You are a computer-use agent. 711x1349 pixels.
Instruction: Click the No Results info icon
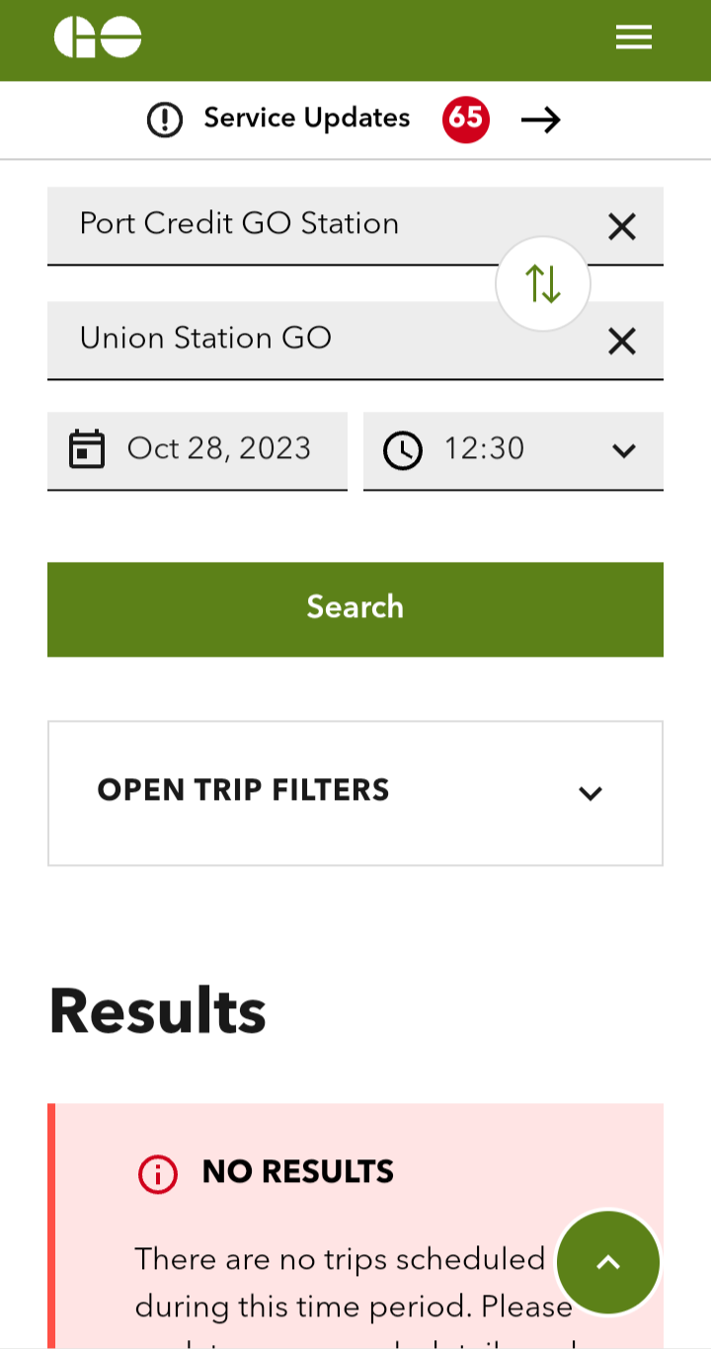158,1174
